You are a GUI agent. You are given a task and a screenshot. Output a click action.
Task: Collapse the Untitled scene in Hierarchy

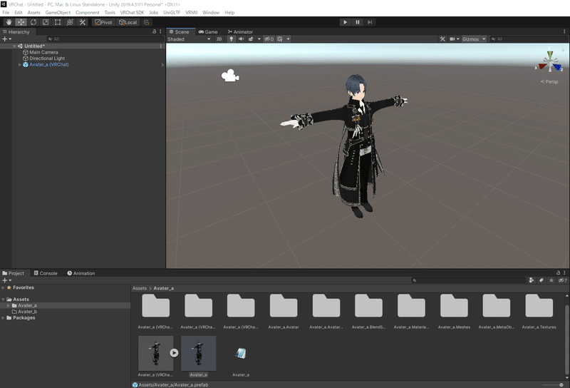[x=14, y=46]
